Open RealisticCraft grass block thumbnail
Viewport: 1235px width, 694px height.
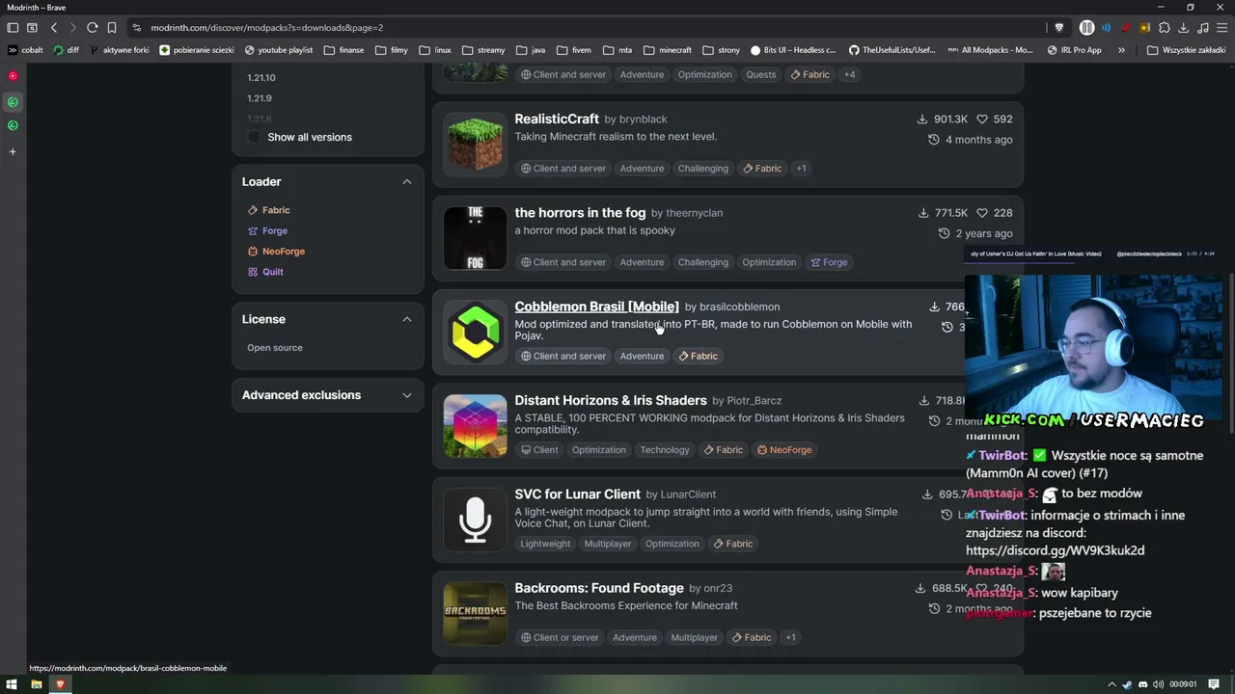coord(475,145)
